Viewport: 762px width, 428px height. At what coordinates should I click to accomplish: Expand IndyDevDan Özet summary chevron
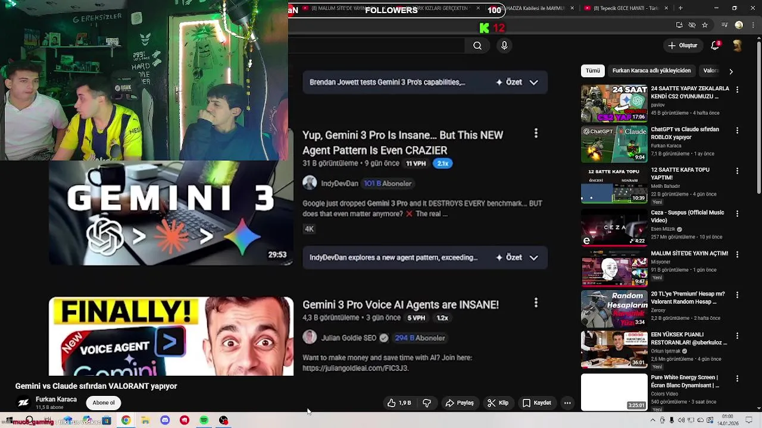click(x=534, y=258)
